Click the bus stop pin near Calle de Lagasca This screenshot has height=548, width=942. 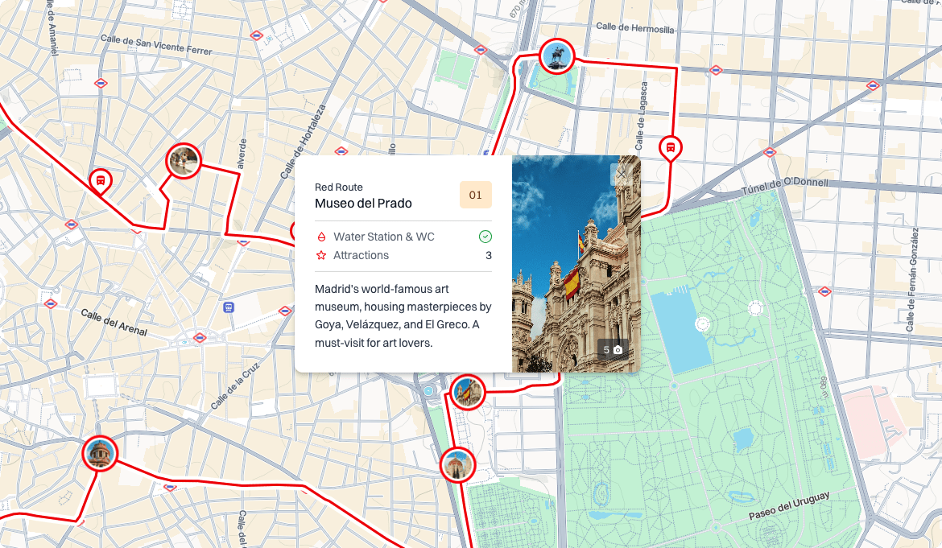pyautogui.click(x=671, y=147)
